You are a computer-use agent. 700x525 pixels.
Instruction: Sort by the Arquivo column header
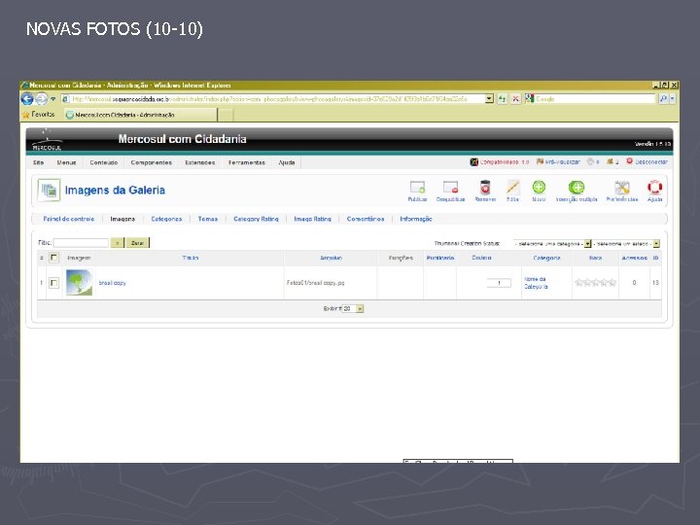pyautogui.click(x=331, y=258)
